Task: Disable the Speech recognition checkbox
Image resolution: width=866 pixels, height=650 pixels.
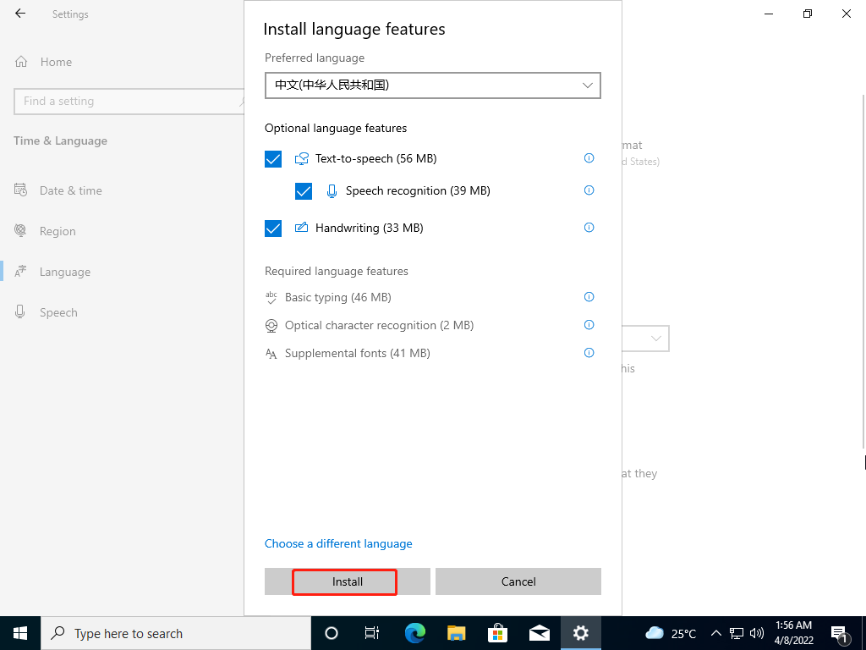Action: click(x=303, y=191)
